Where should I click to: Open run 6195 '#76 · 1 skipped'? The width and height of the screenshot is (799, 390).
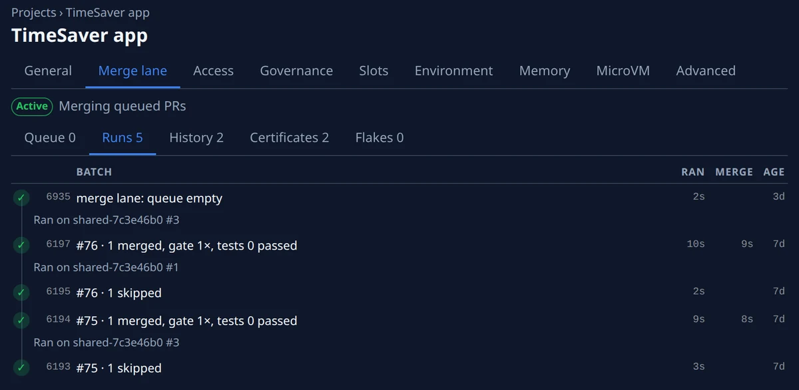pos(119,293)
